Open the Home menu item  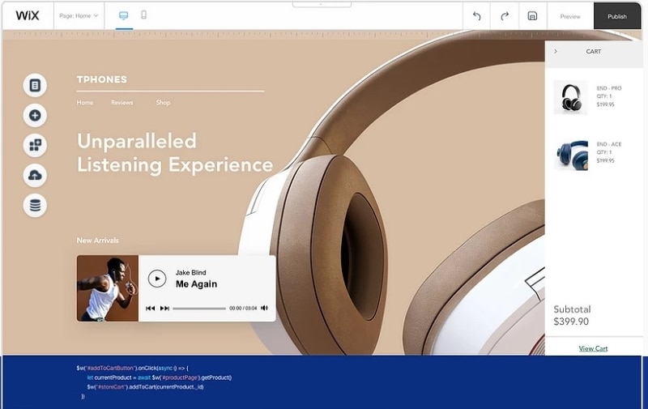pos(85,103)
